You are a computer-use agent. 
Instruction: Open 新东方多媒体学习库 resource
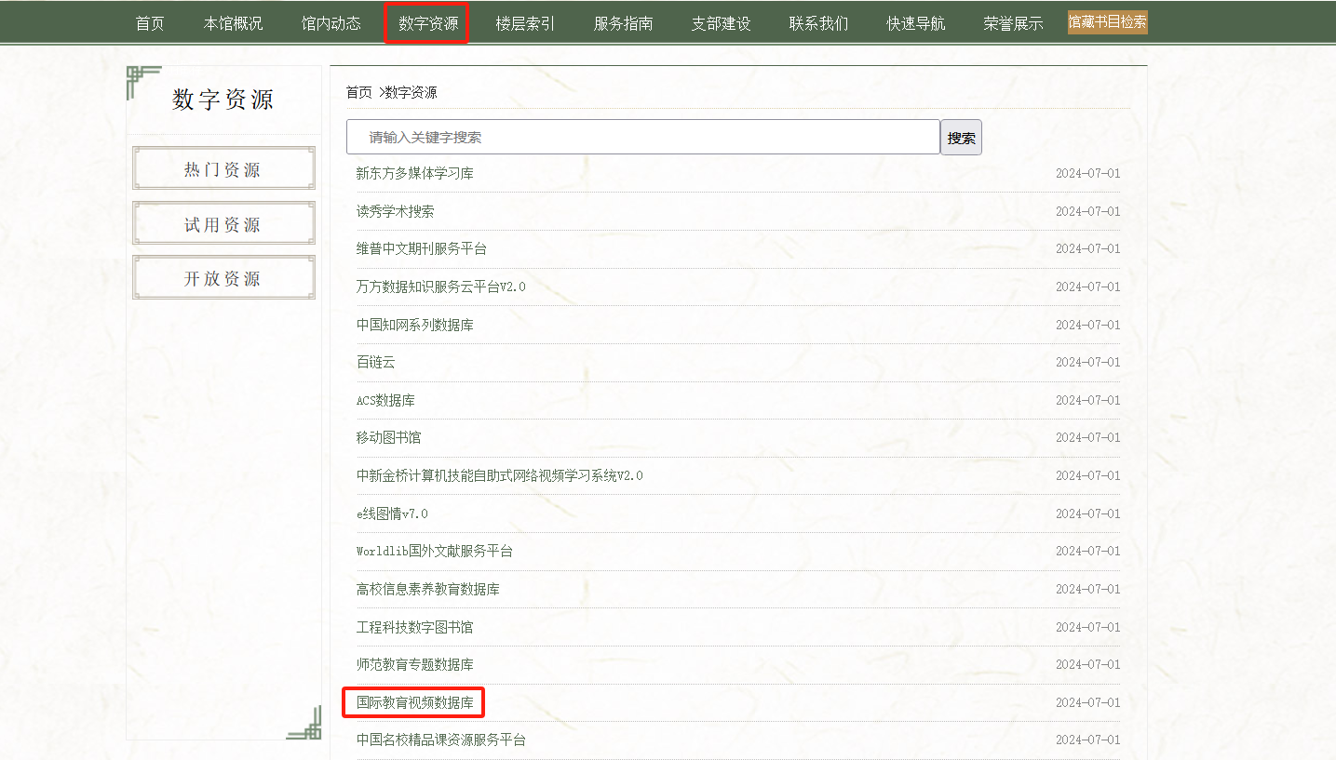coord(415,173)
